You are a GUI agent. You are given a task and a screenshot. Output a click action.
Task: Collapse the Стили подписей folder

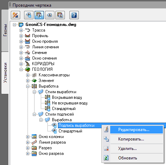[x=34, y=114]
